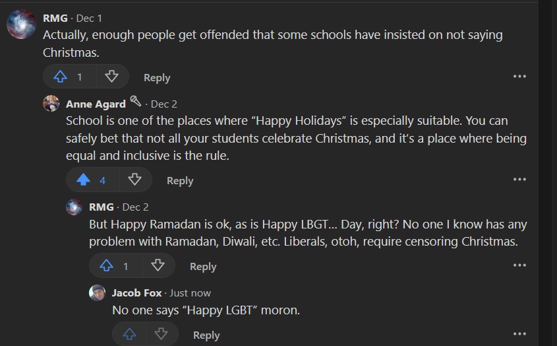Downvote RMG's Happy Ramadan reply
557x346 pixels.
(x=158, y=266)
